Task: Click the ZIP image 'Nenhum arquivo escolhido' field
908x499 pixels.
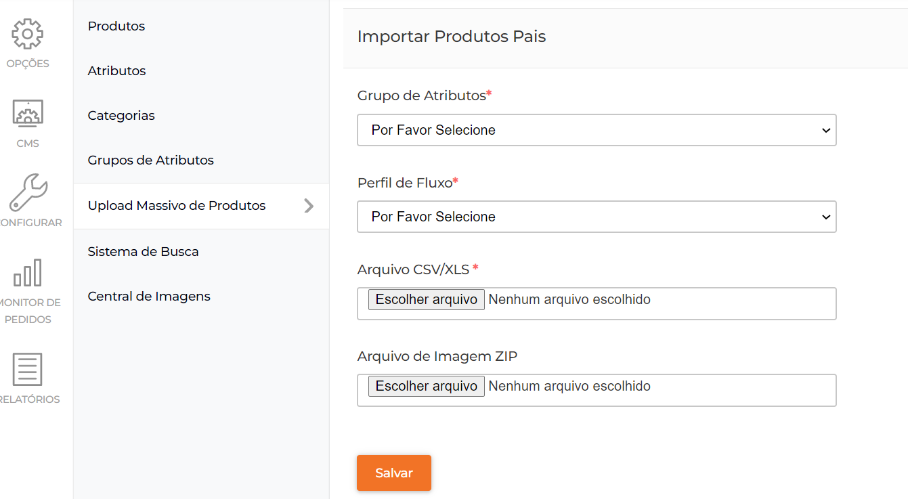Action: [569, 386]
